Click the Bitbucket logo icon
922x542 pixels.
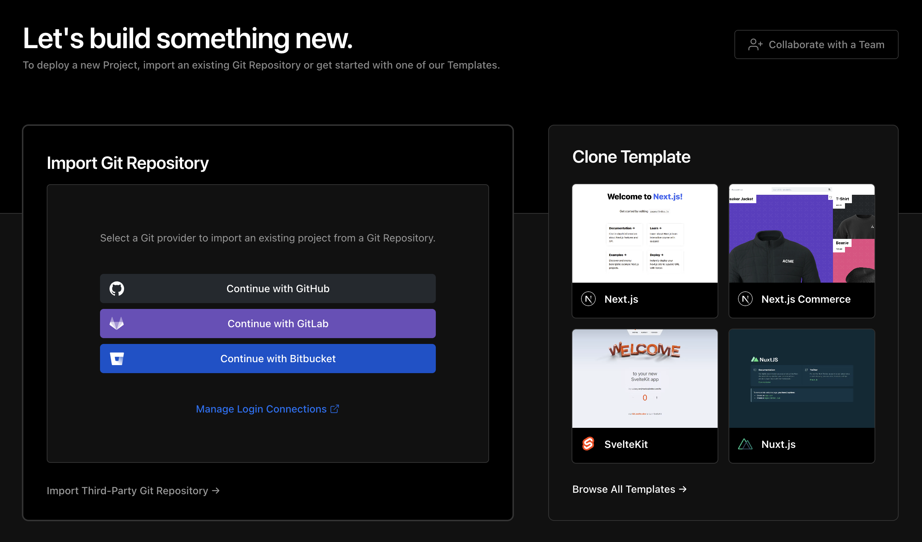[116, 359]
